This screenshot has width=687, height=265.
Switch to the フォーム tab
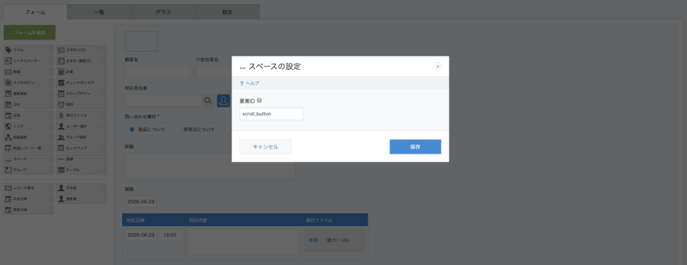(35, 12)
